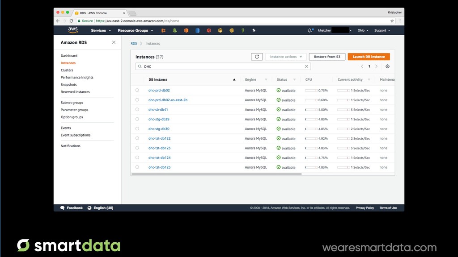Select radio button for ohc-prd-db02
458x257 pixels.
[x=137, y=90]
